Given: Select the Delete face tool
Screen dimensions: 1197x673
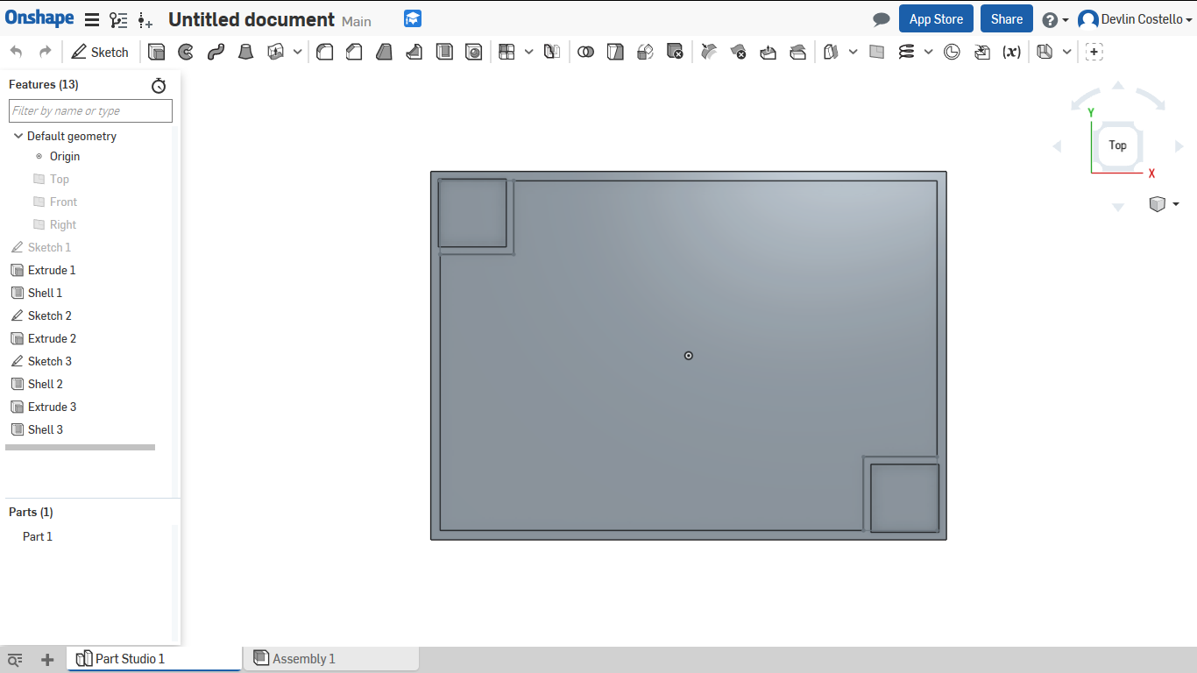Looking at the screenshot, I should click(739, 52).
